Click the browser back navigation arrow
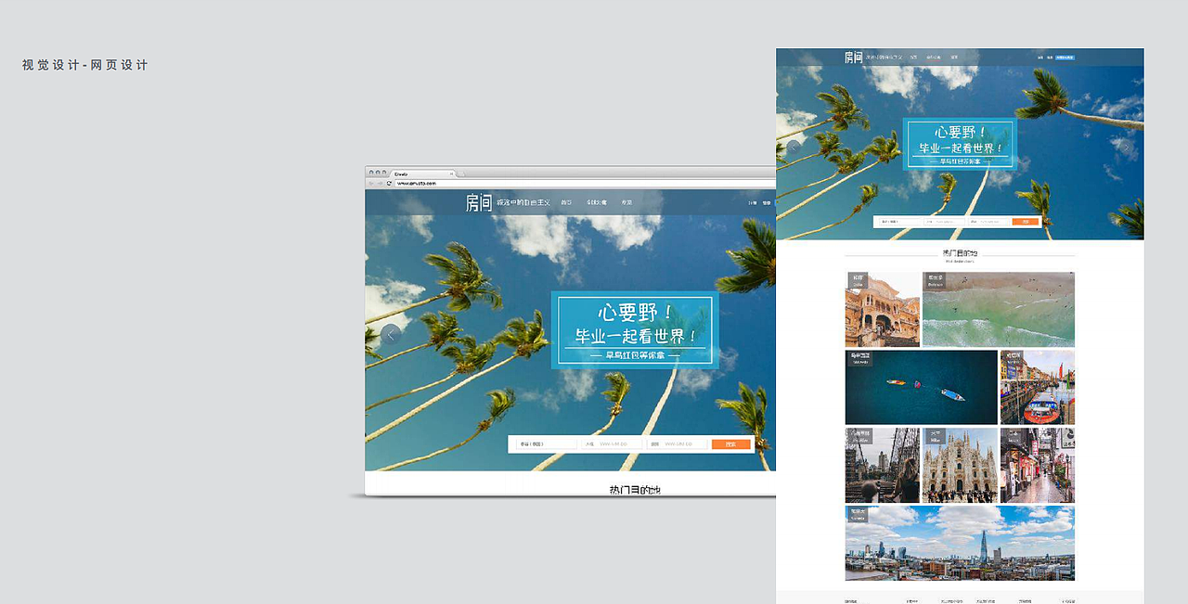The width and height of the screenshot is (1188, 604). click(x=372, y=182)
